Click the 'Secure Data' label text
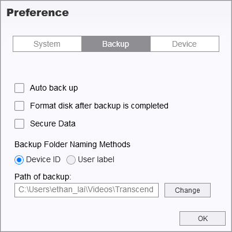The image size is (232, 232). [x=53, y=124]
